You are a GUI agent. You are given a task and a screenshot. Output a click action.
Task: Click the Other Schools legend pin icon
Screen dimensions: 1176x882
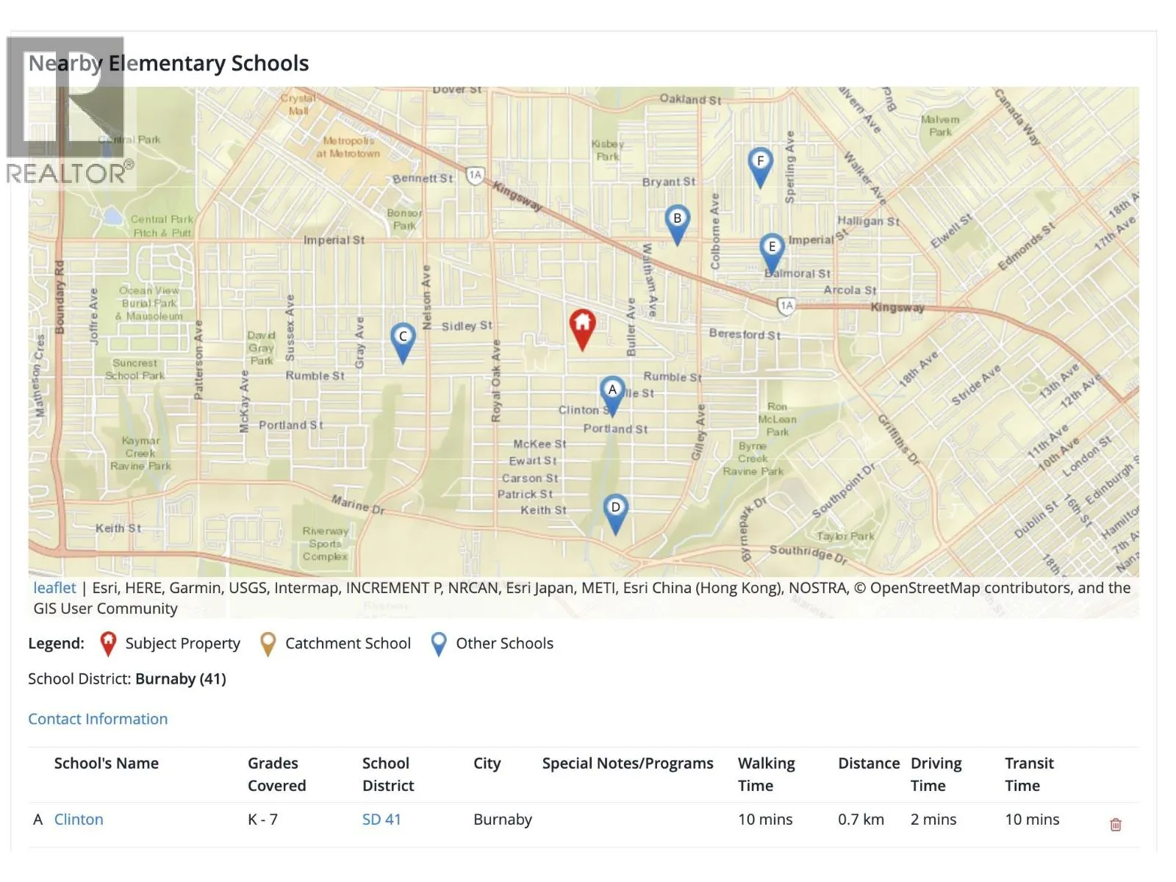tap(439, 644)
